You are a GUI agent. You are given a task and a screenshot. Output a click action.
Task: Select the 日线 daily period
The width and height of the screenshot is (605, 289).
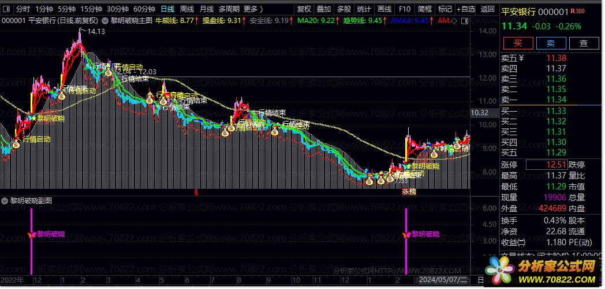[x=167, y=9]
